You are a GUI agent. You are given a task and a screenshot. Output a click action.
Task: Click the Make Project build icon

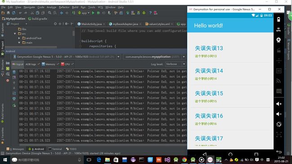click(x=74, y=13)
